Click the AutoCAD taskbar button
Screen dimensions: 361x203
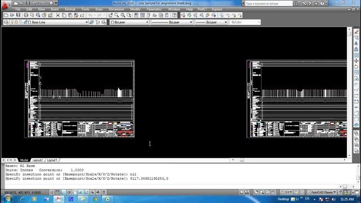coord(59,199)
